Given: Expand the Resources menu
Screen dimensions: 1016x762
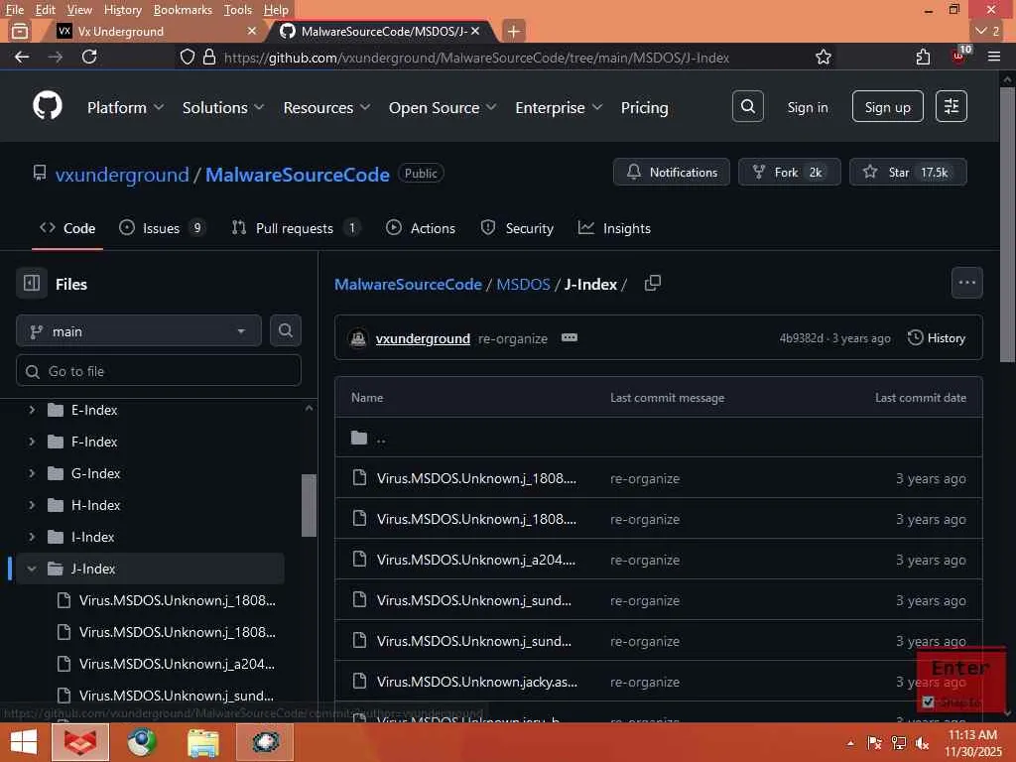Looking at the screenshot, I should tap(326, 107).
